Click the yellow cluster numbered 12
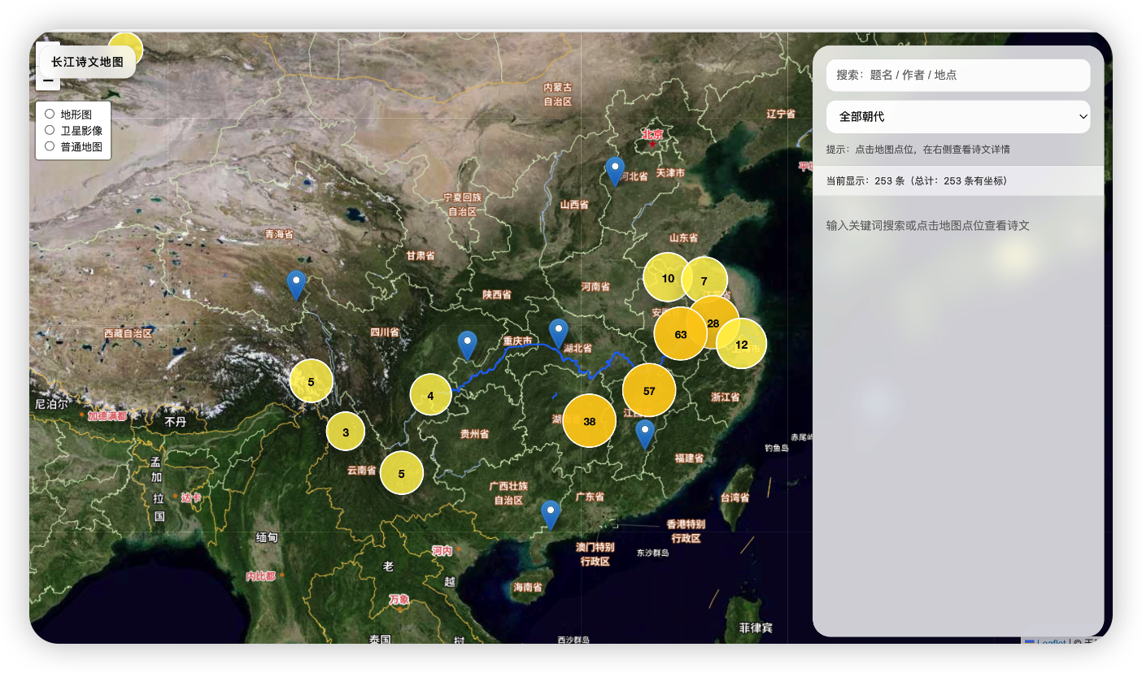 (x=741, y=344)
